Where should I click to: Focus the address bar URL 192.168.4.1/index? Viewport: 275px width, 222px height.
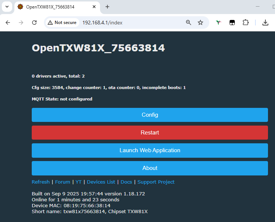coord(102,23)
